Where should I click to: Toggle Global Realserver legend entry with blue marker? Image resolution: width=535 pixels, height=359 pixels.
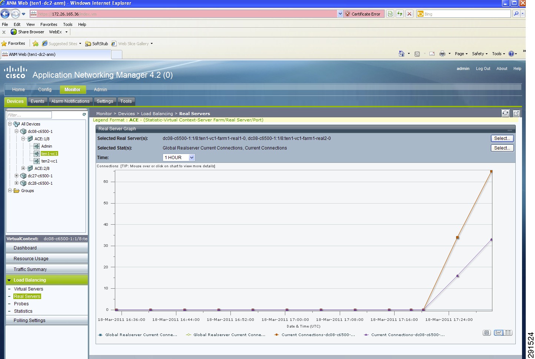click(x=137, y=335)
